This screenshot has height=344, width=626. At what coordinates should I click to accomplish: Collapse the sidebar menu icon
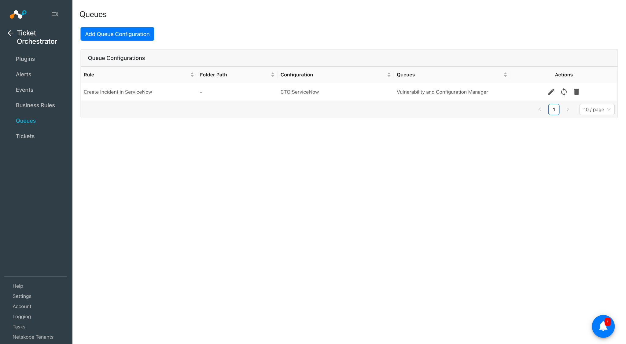point(55,14)
